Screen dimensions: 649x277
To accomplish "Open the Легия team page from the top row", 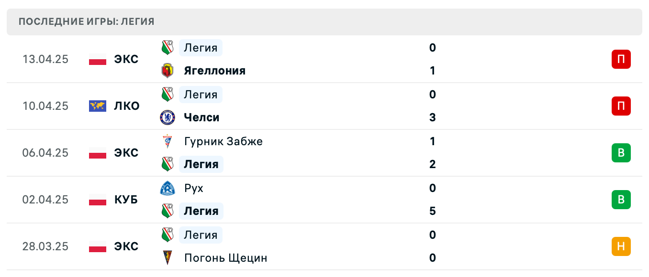I will pos(201,48).
